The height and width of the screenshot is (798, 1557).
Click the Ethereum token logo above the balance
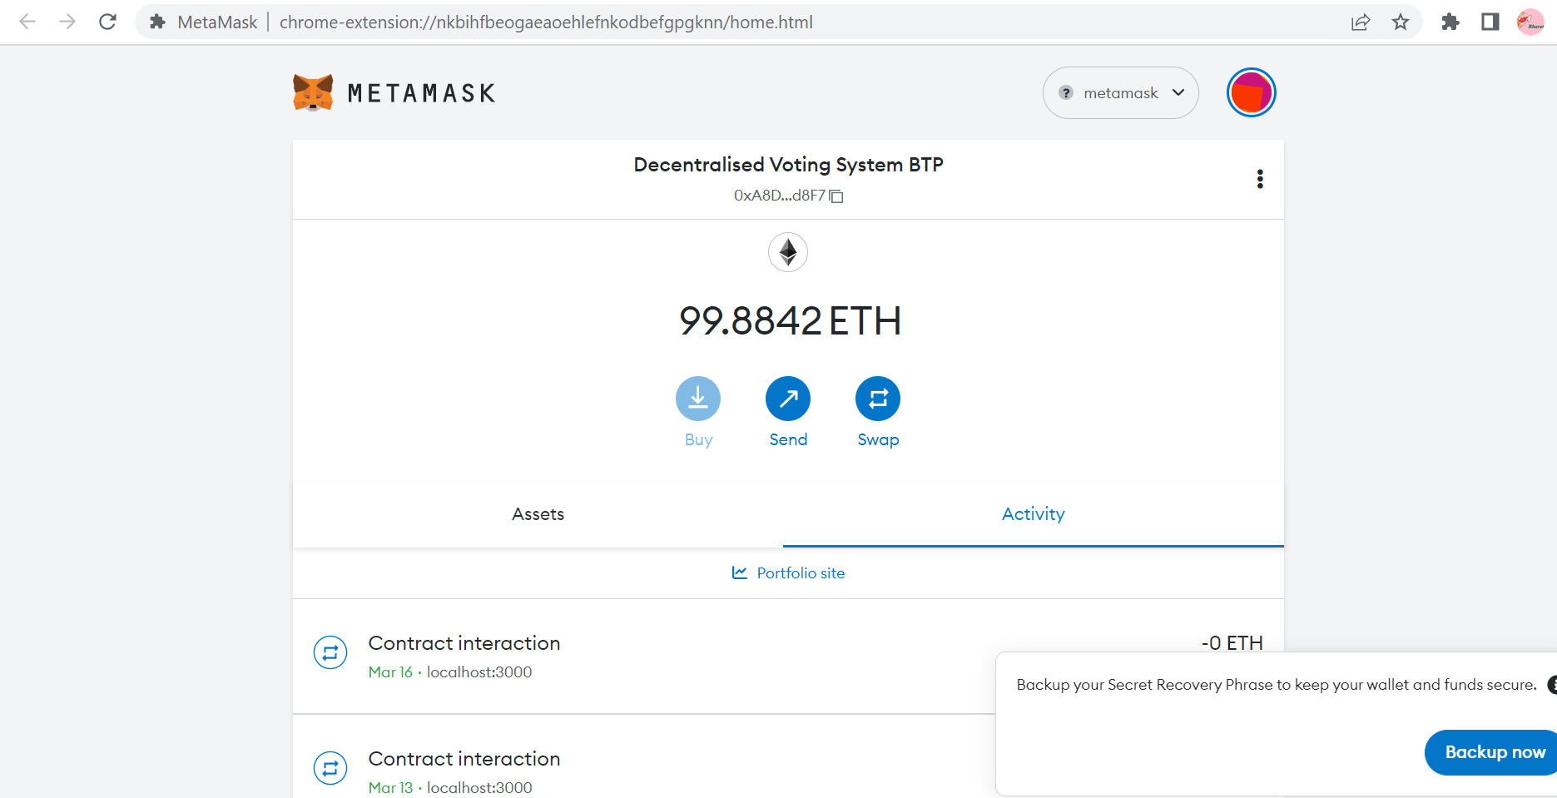click(x=787, y=252)
